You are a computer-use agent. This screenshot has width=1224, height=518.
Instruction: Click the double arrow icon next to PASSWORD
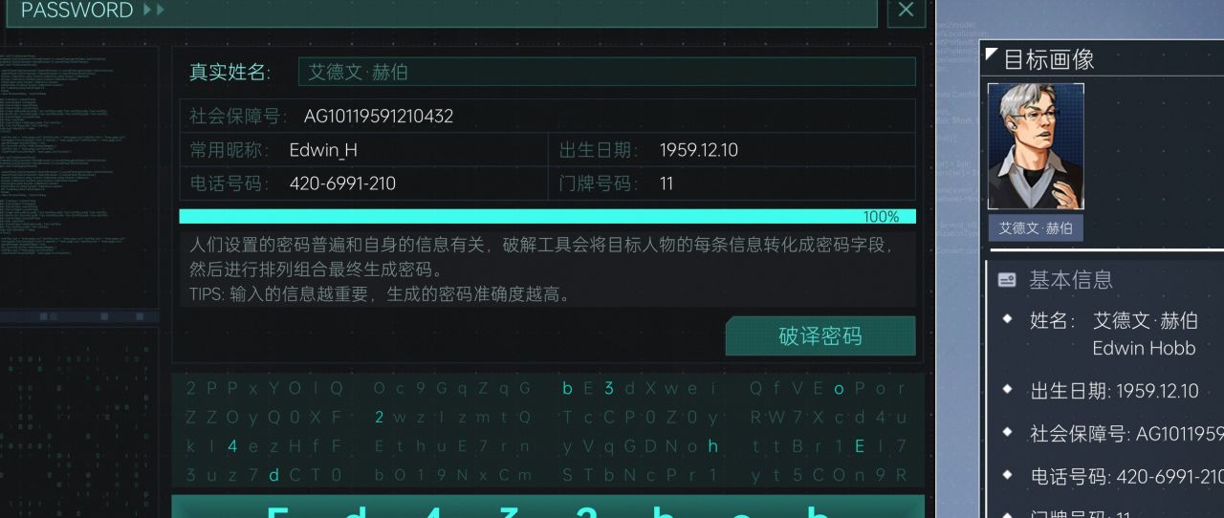click(x=154, y=11)
